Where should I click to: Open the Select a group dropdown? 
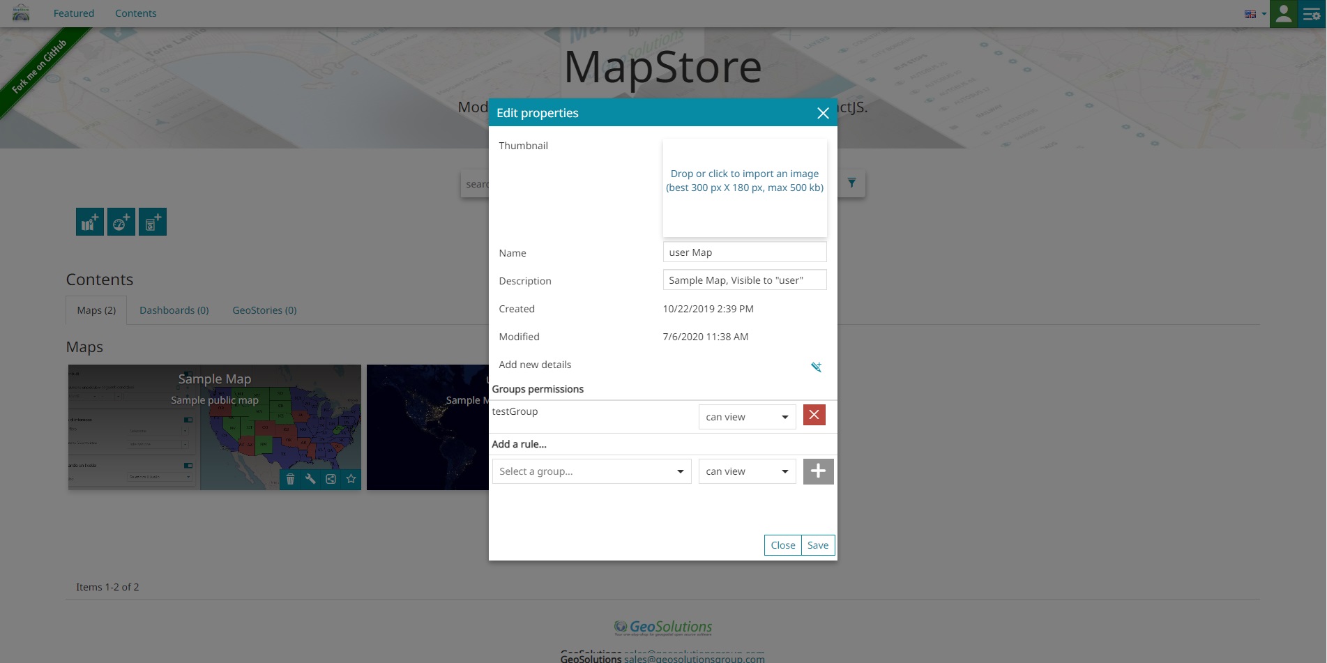coord(591,471)
